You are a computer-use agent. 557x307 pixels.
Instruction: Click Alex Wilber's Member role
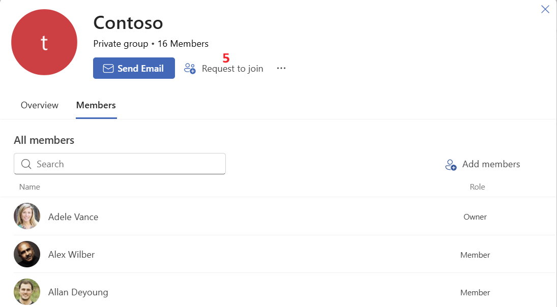point(475,255)
